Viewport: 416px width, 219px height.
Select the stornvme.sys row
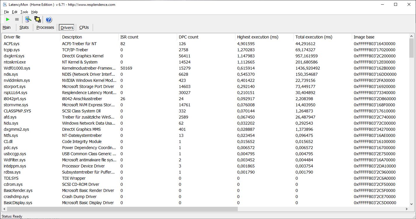coord(205,105)
